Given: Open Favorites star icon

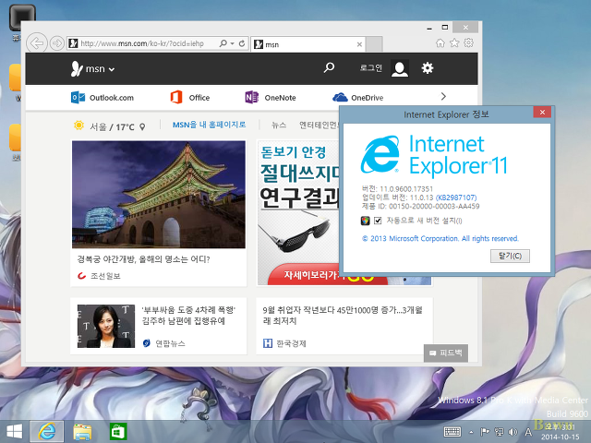Looking at the screenshot, I should [x=454, y=43].
